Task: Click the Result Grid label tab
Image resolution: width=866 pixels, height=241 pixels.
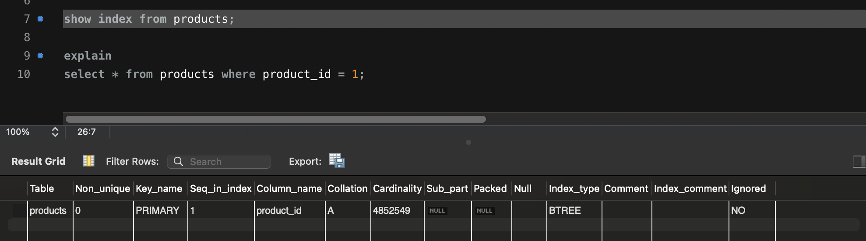Action: click(x=39, y=161)
